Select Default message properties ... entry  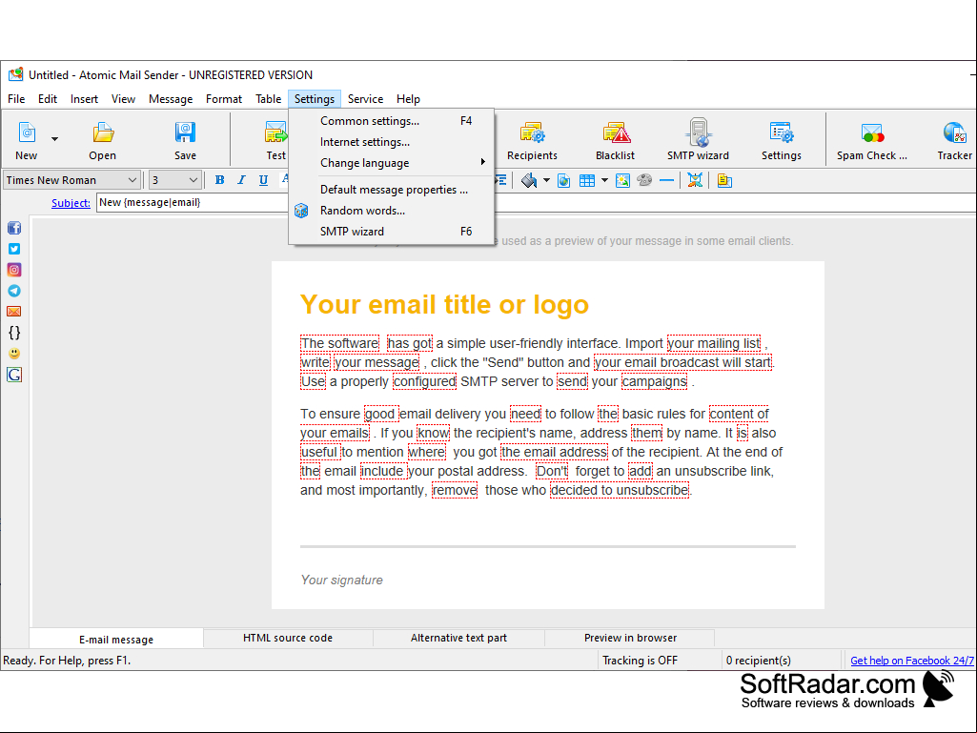click(392, 190)
